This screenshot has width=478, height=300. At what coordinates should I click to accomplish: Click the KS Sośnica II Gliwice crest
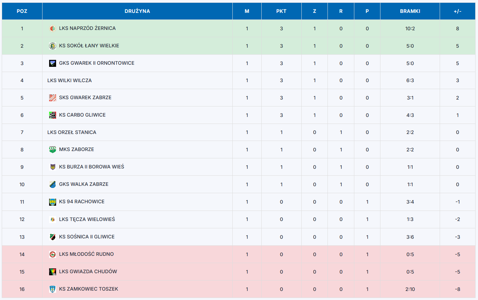pos(53,237)
